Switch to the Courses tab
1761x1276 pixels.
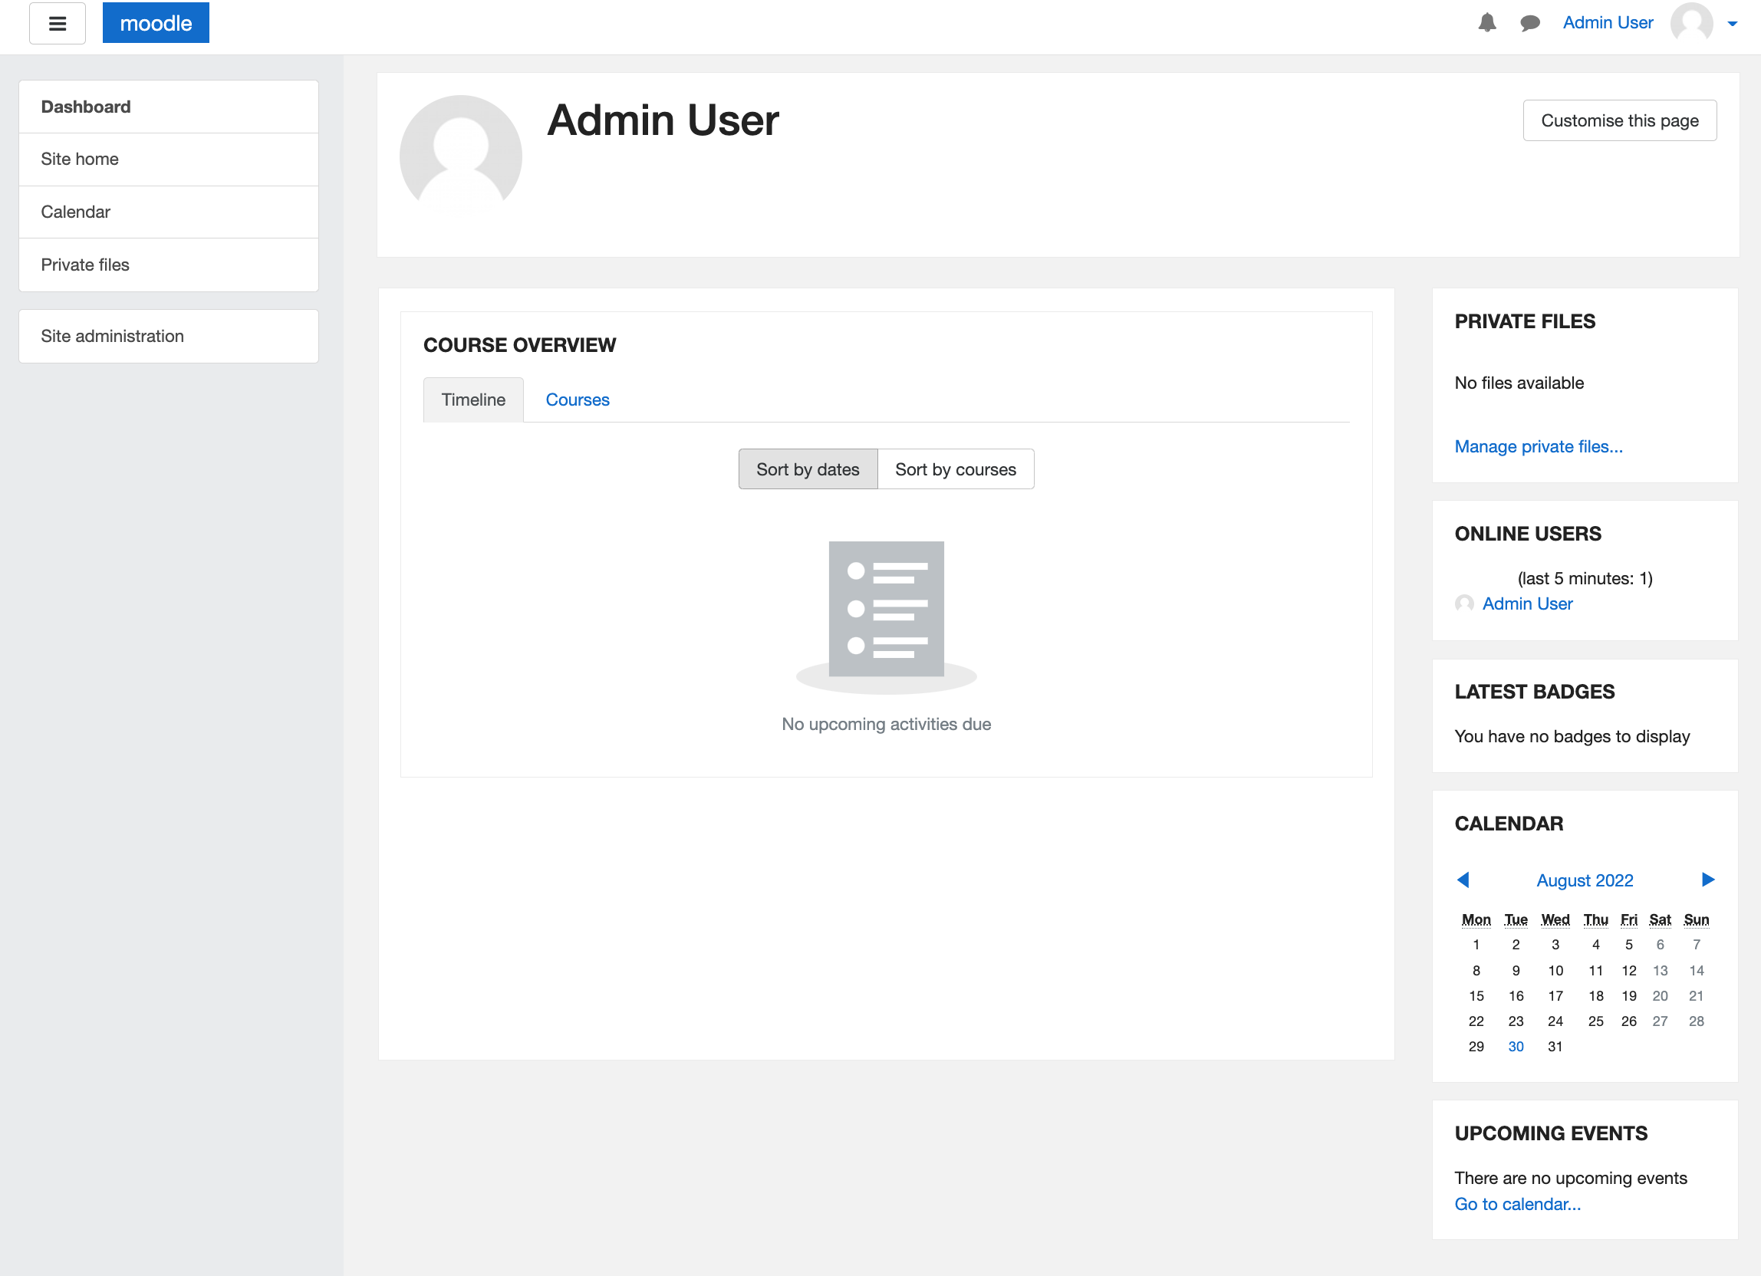[x=577, y=400]
